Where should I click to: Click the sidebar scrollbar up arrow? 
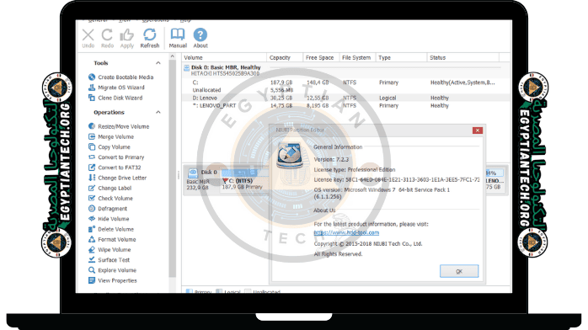(173, 56)
